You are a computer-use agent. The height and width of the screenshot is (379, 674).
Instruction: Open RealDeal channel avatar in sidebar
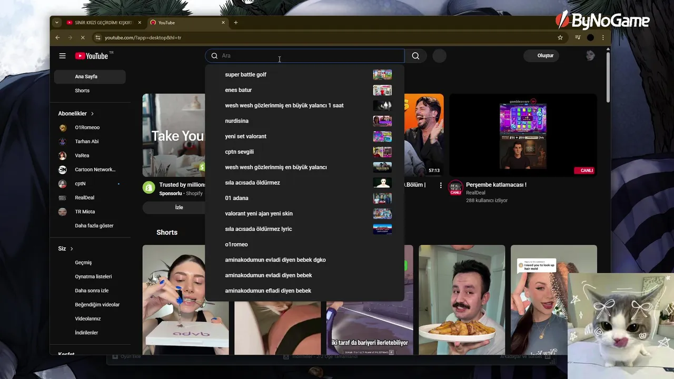click(x=63, y=198)
